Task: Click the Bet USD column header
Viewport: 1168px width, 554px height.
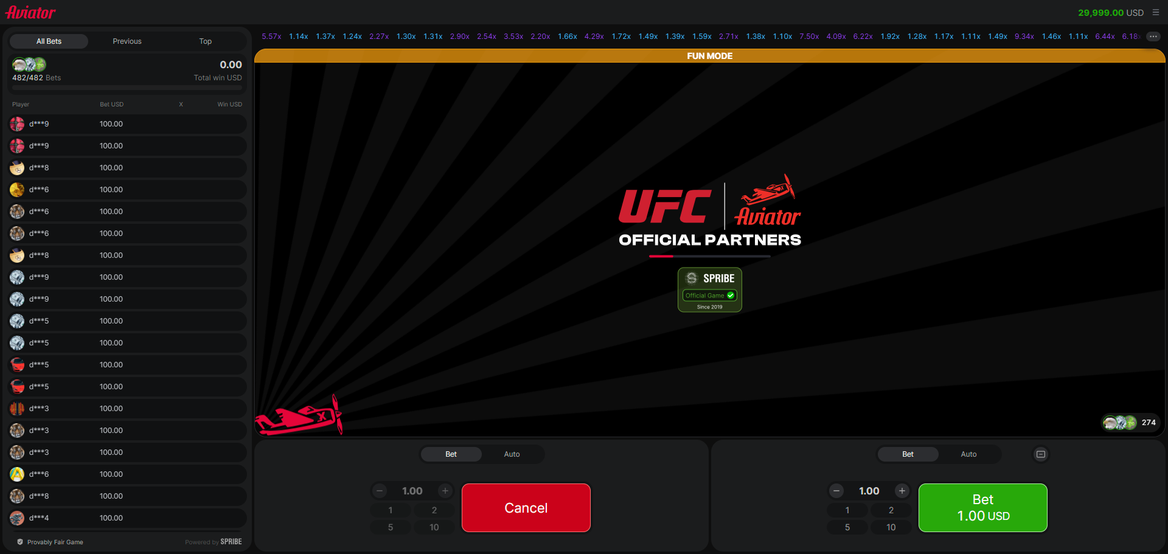Action: click(112, 105)
